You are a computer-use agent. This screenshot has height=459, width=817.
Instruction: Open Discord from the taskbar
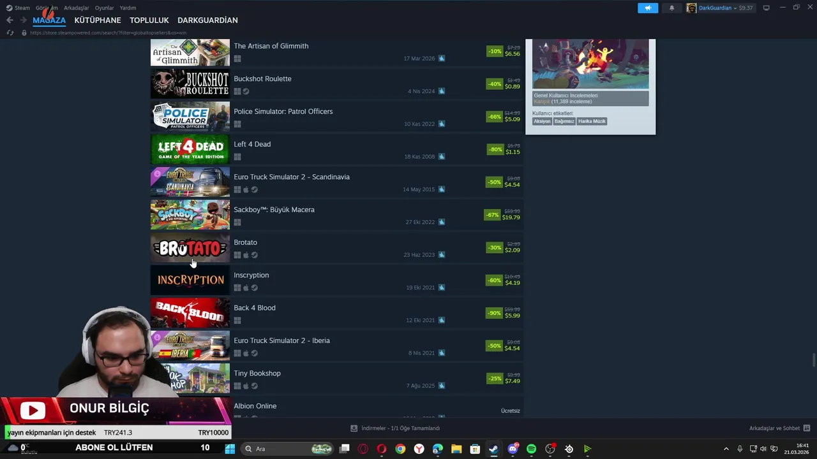tap(513, 449)
